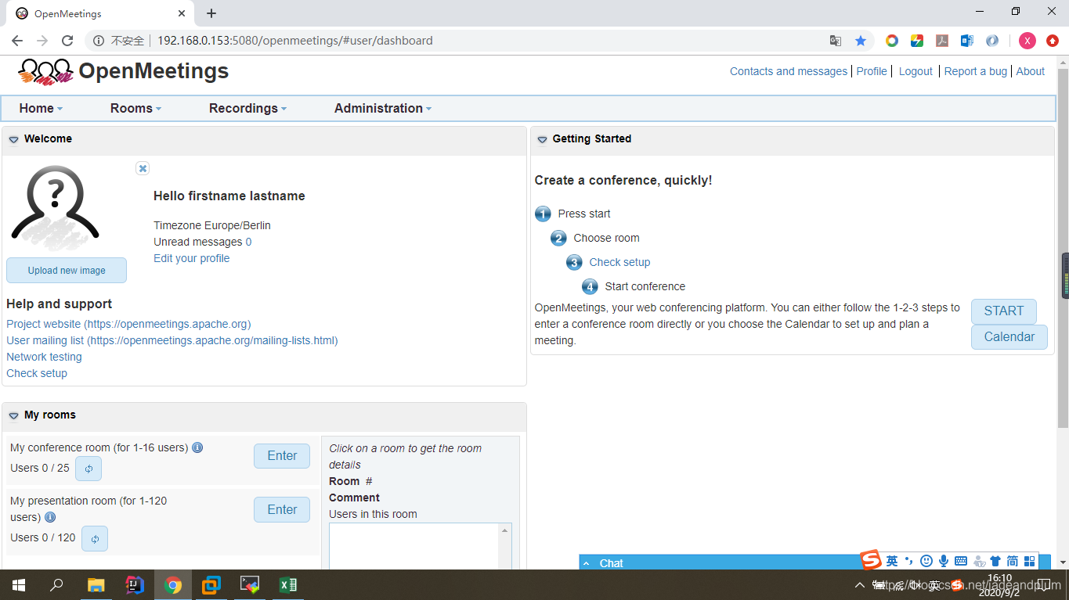Screen dimensions: 1069x600
Task: Click the START conference button
Action: [1004, 311]
